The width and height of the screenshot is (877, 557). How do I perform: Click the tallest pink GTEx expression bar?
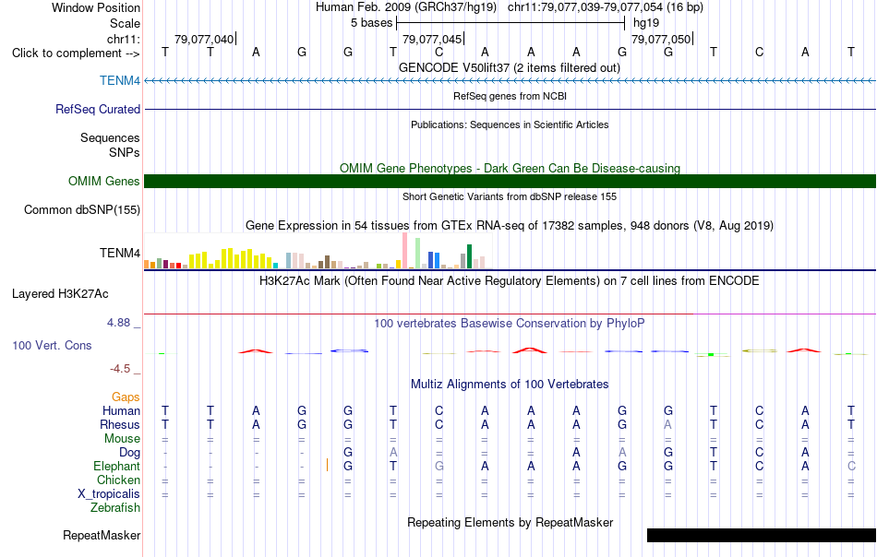tap(405, 251)
